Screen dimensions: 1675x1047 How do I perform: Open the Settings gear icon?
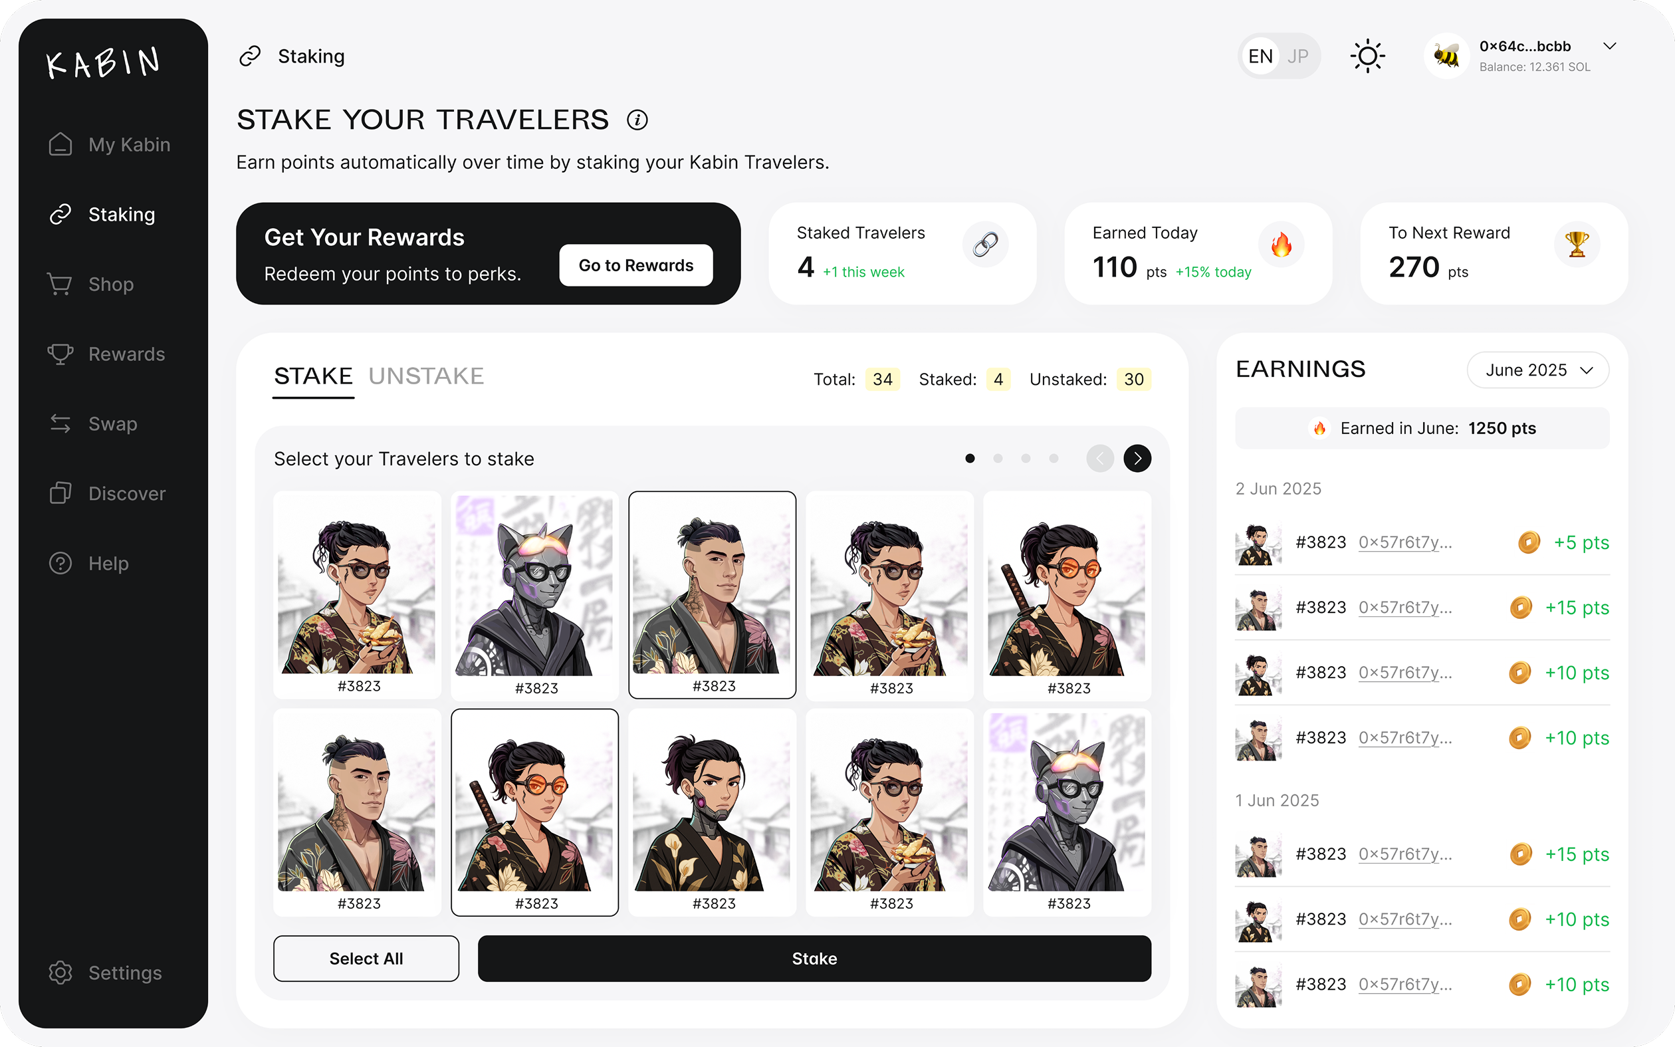click(60, 972)
